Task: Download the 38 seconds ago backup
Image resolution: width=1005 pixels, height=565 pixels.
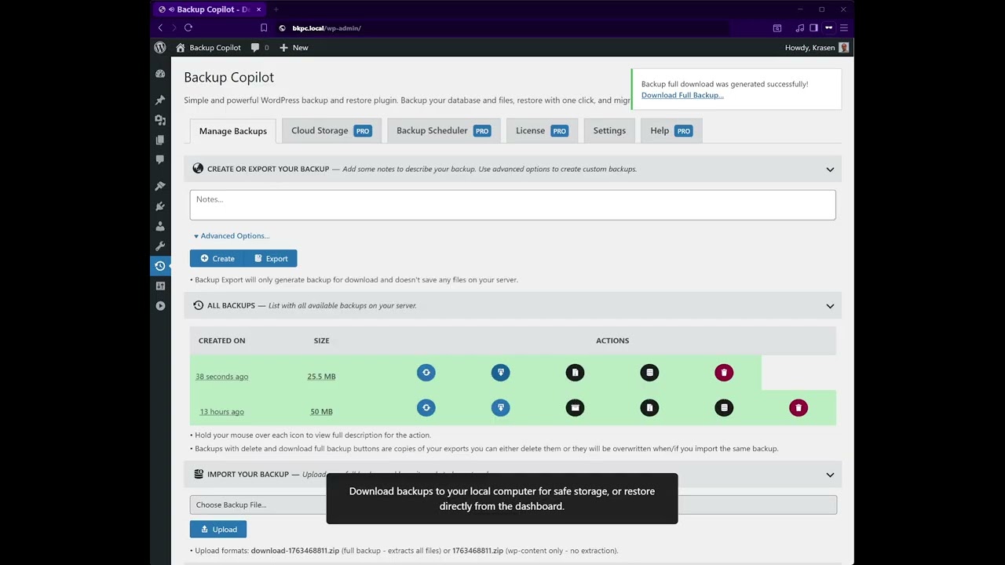Action: pos(500,373)
